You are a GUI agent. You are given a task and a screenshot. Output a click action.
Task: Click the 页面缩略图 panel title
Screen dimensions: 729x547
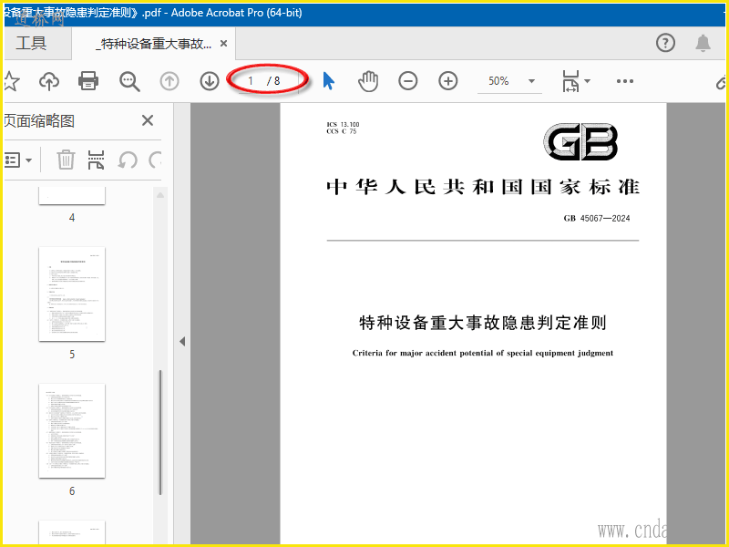click(39, 121)
